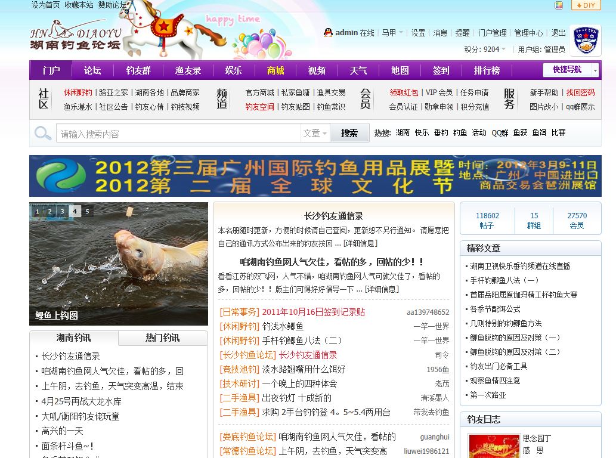Expand the 积分 9204 points dropdown
Viewport: 616px width, 458px height.
tap(485, 49)
